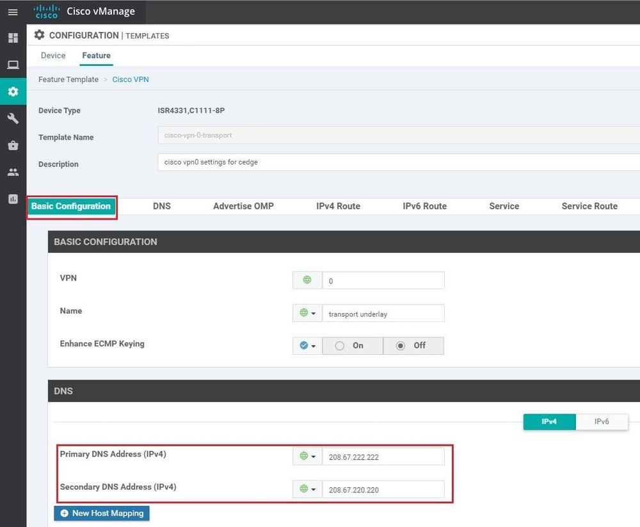Screen dimensions: 640x527
Task: Click the Configuration gear icon in sidebar
Action: coord(13,91)
